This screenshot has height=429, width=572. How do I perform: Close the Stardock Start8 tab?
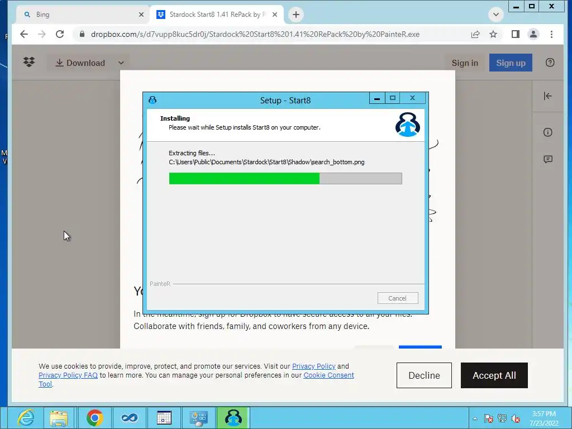pyautogui.click(x=275, y=15)
